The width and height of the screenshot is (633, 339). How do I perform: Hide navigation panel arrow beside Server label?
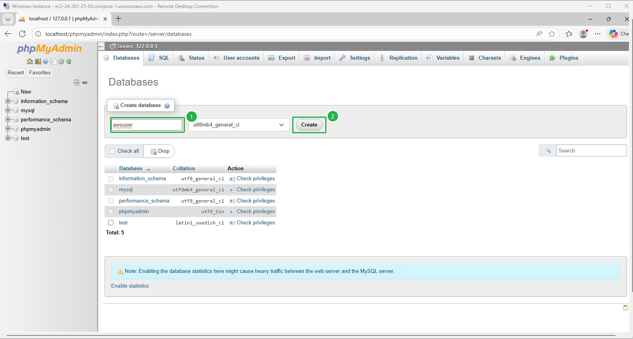click(x=101, y=46)
